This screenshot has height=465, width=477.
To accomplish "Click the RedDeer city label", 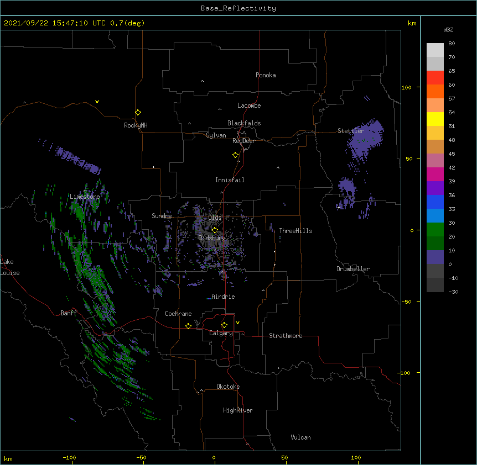I will coord(243,141).
